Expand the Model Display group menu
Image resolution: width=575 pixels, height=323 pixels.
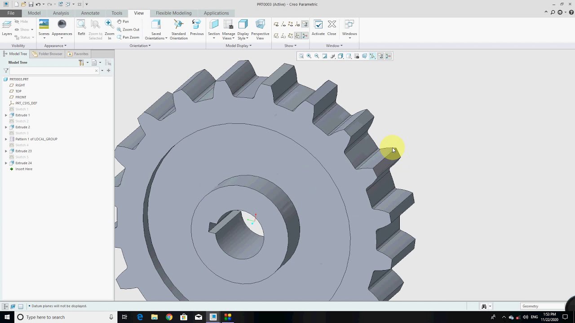click(238, 46)
